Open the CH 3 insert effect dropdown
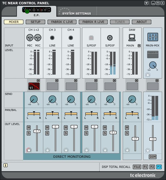This screenshot has width=166, height=180. [x=57, y=81]
